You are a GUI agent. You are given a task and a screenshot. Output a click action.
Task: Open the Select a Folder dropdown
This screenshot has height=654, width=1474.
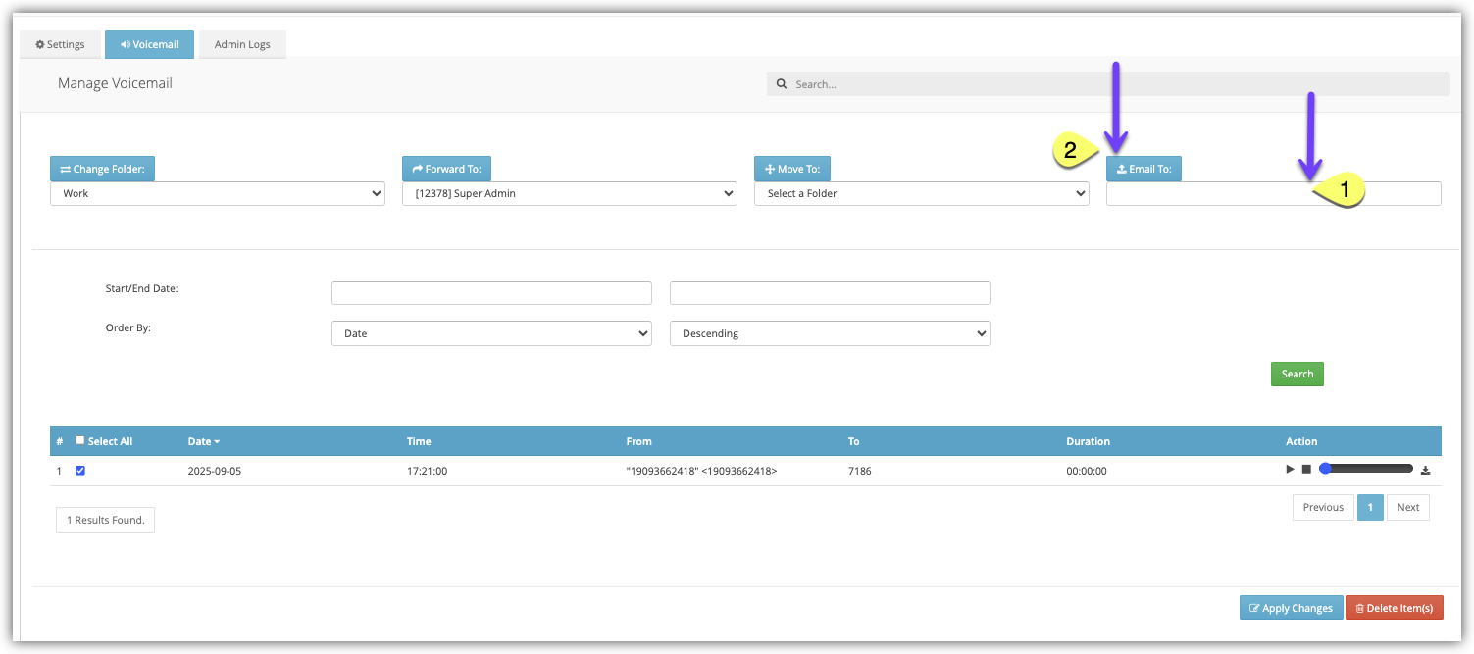(x=921, y=194)
